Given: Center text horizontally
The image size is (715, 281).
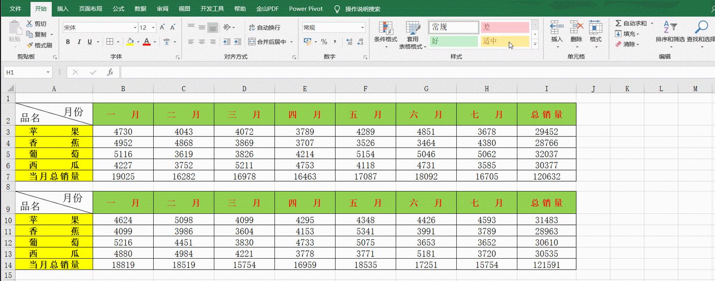Looking at the screenshot, I should [x=202, y=42].
